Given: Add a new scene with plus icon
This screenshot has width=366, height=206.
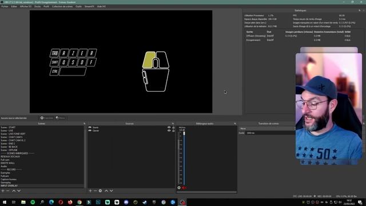Looking at the screenshot, I should pyautogui.click(x=3, y=191).
